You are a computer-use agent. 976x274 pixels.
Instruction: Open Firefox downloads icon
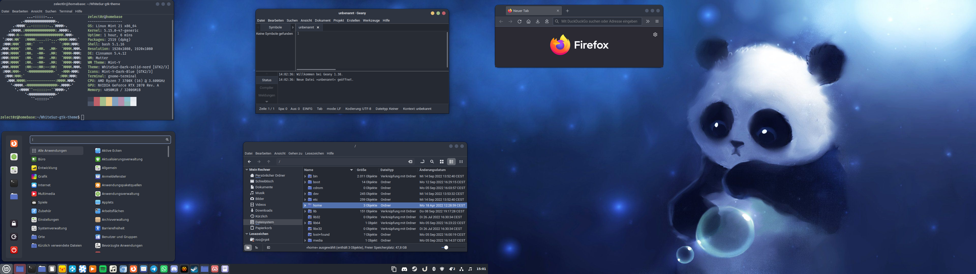[x=538, y=22]
